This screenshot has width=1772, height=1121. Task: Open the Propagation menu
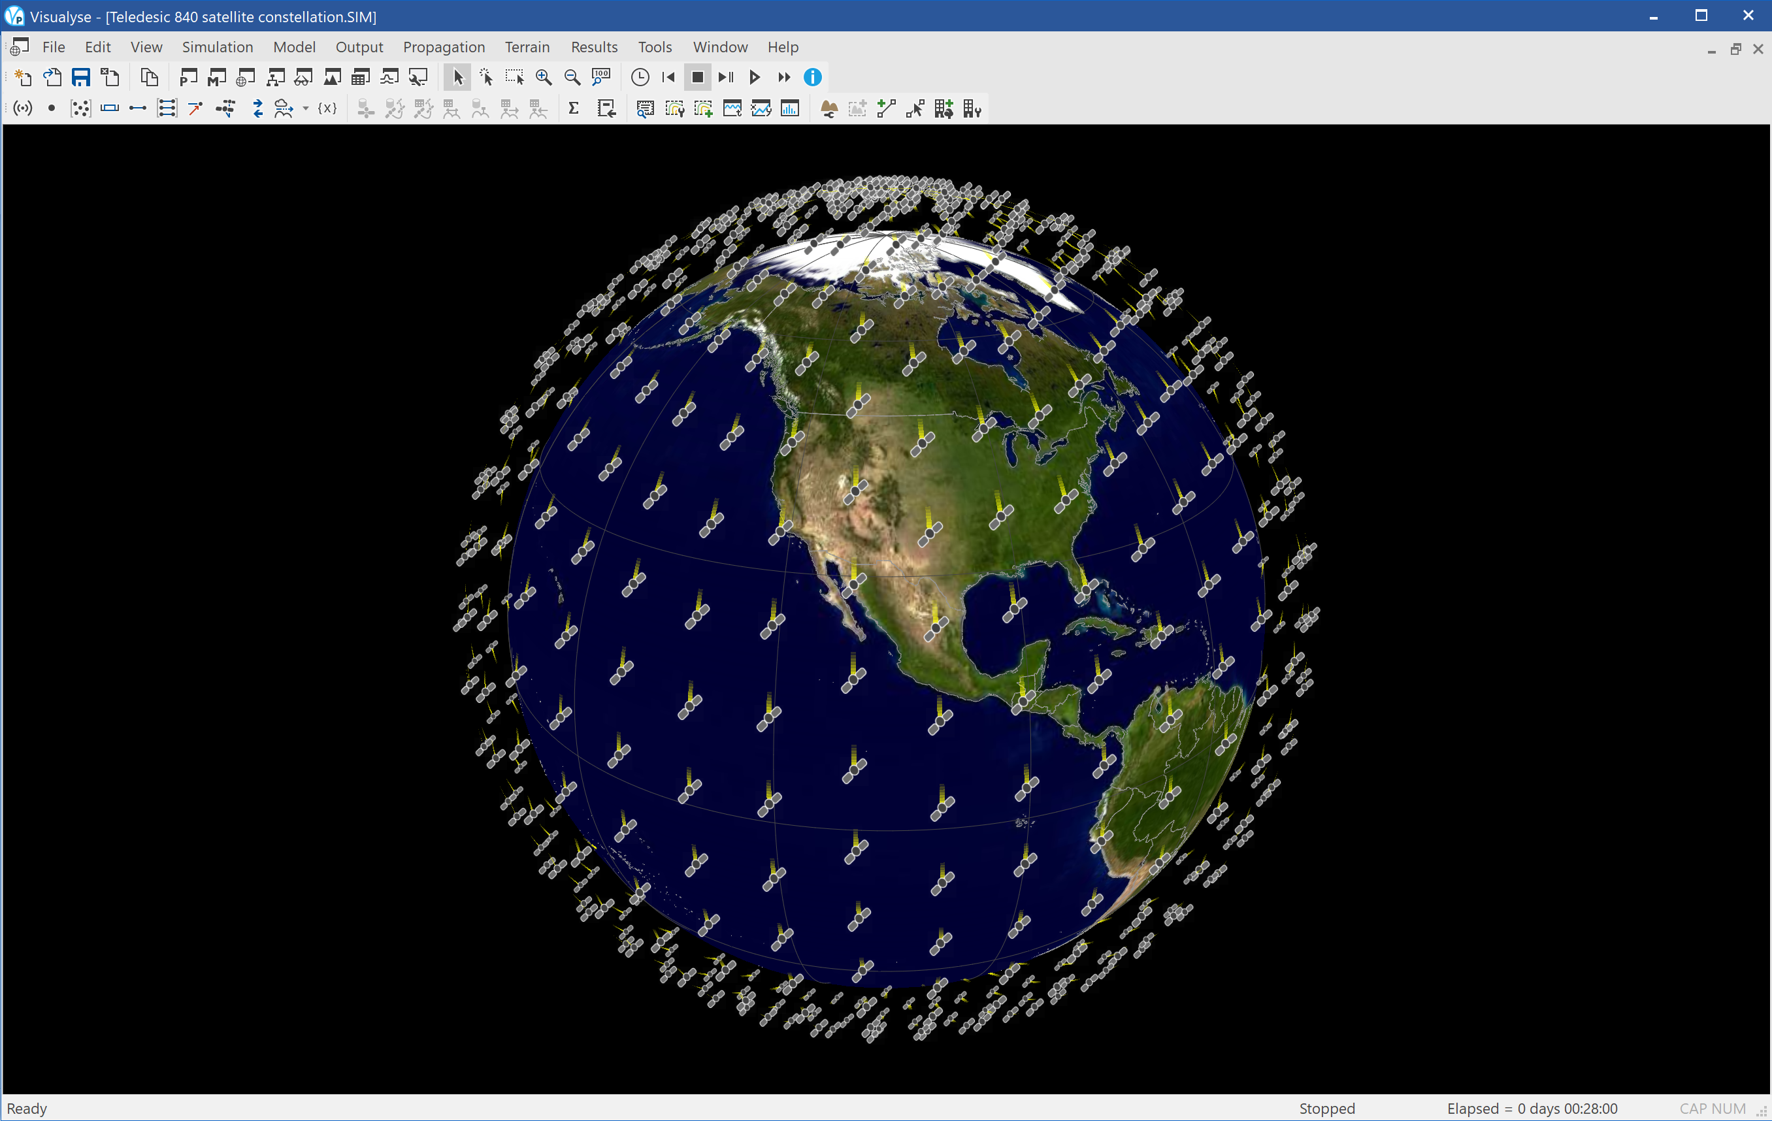coord(444,47)
